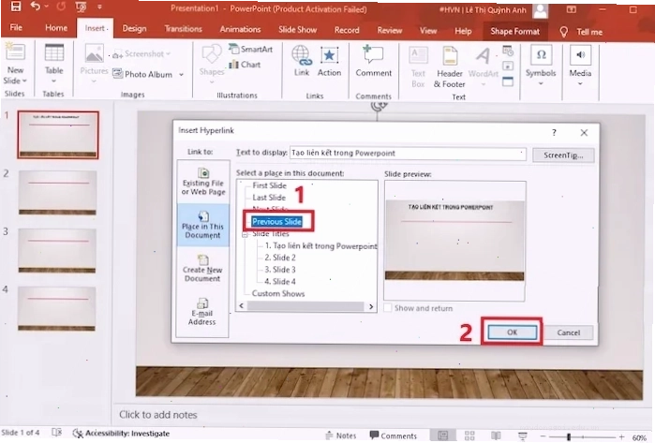Select Last Slide in the list
Viewport: 655px width, 443px height.
point(269,198)
